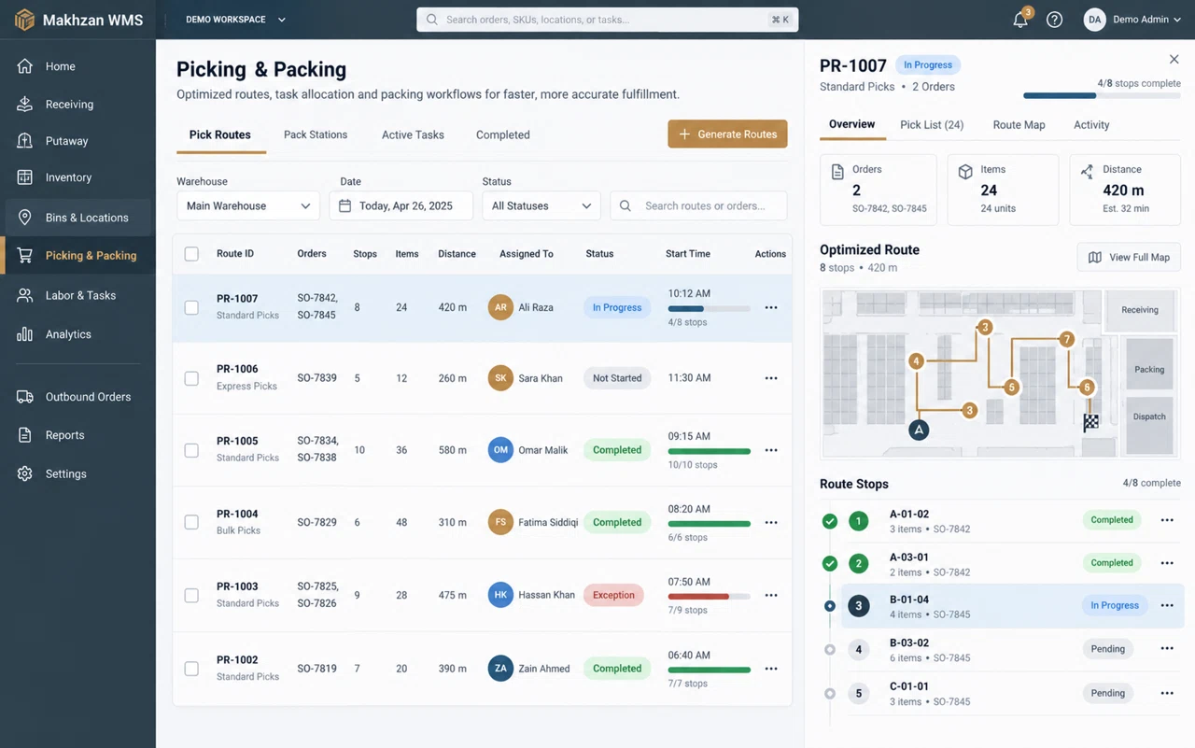Check the PR-1006 row checkbox
This screenshot has height=748, width=1195.
point(191,378)
